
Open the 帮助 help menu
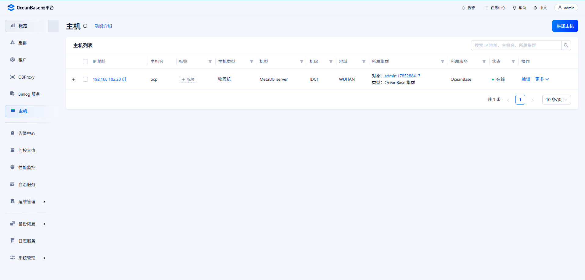(519, 8)
